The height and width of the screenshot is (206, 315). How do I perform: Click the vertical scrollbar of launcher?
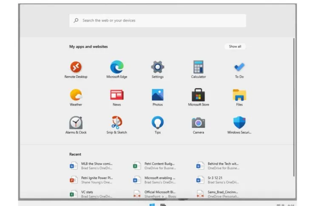[294, 107]
